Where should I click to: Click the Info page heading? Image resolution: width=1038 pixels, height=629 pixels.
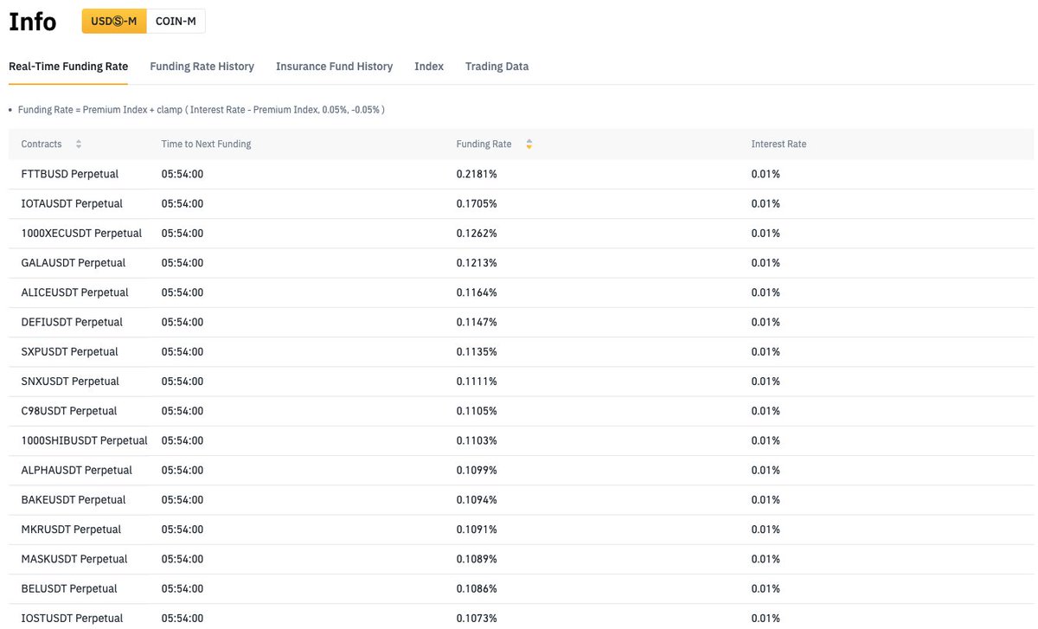point(33,22)
